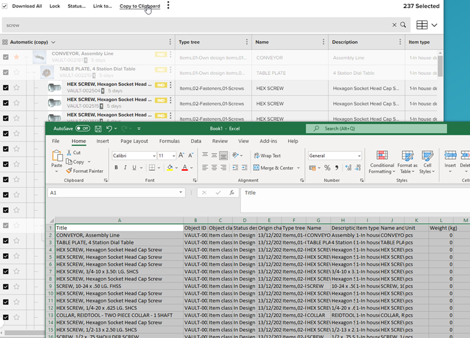Open the Formulas ribbon tab
This screenshot has width=470, height=338.
tap(169, 141)
